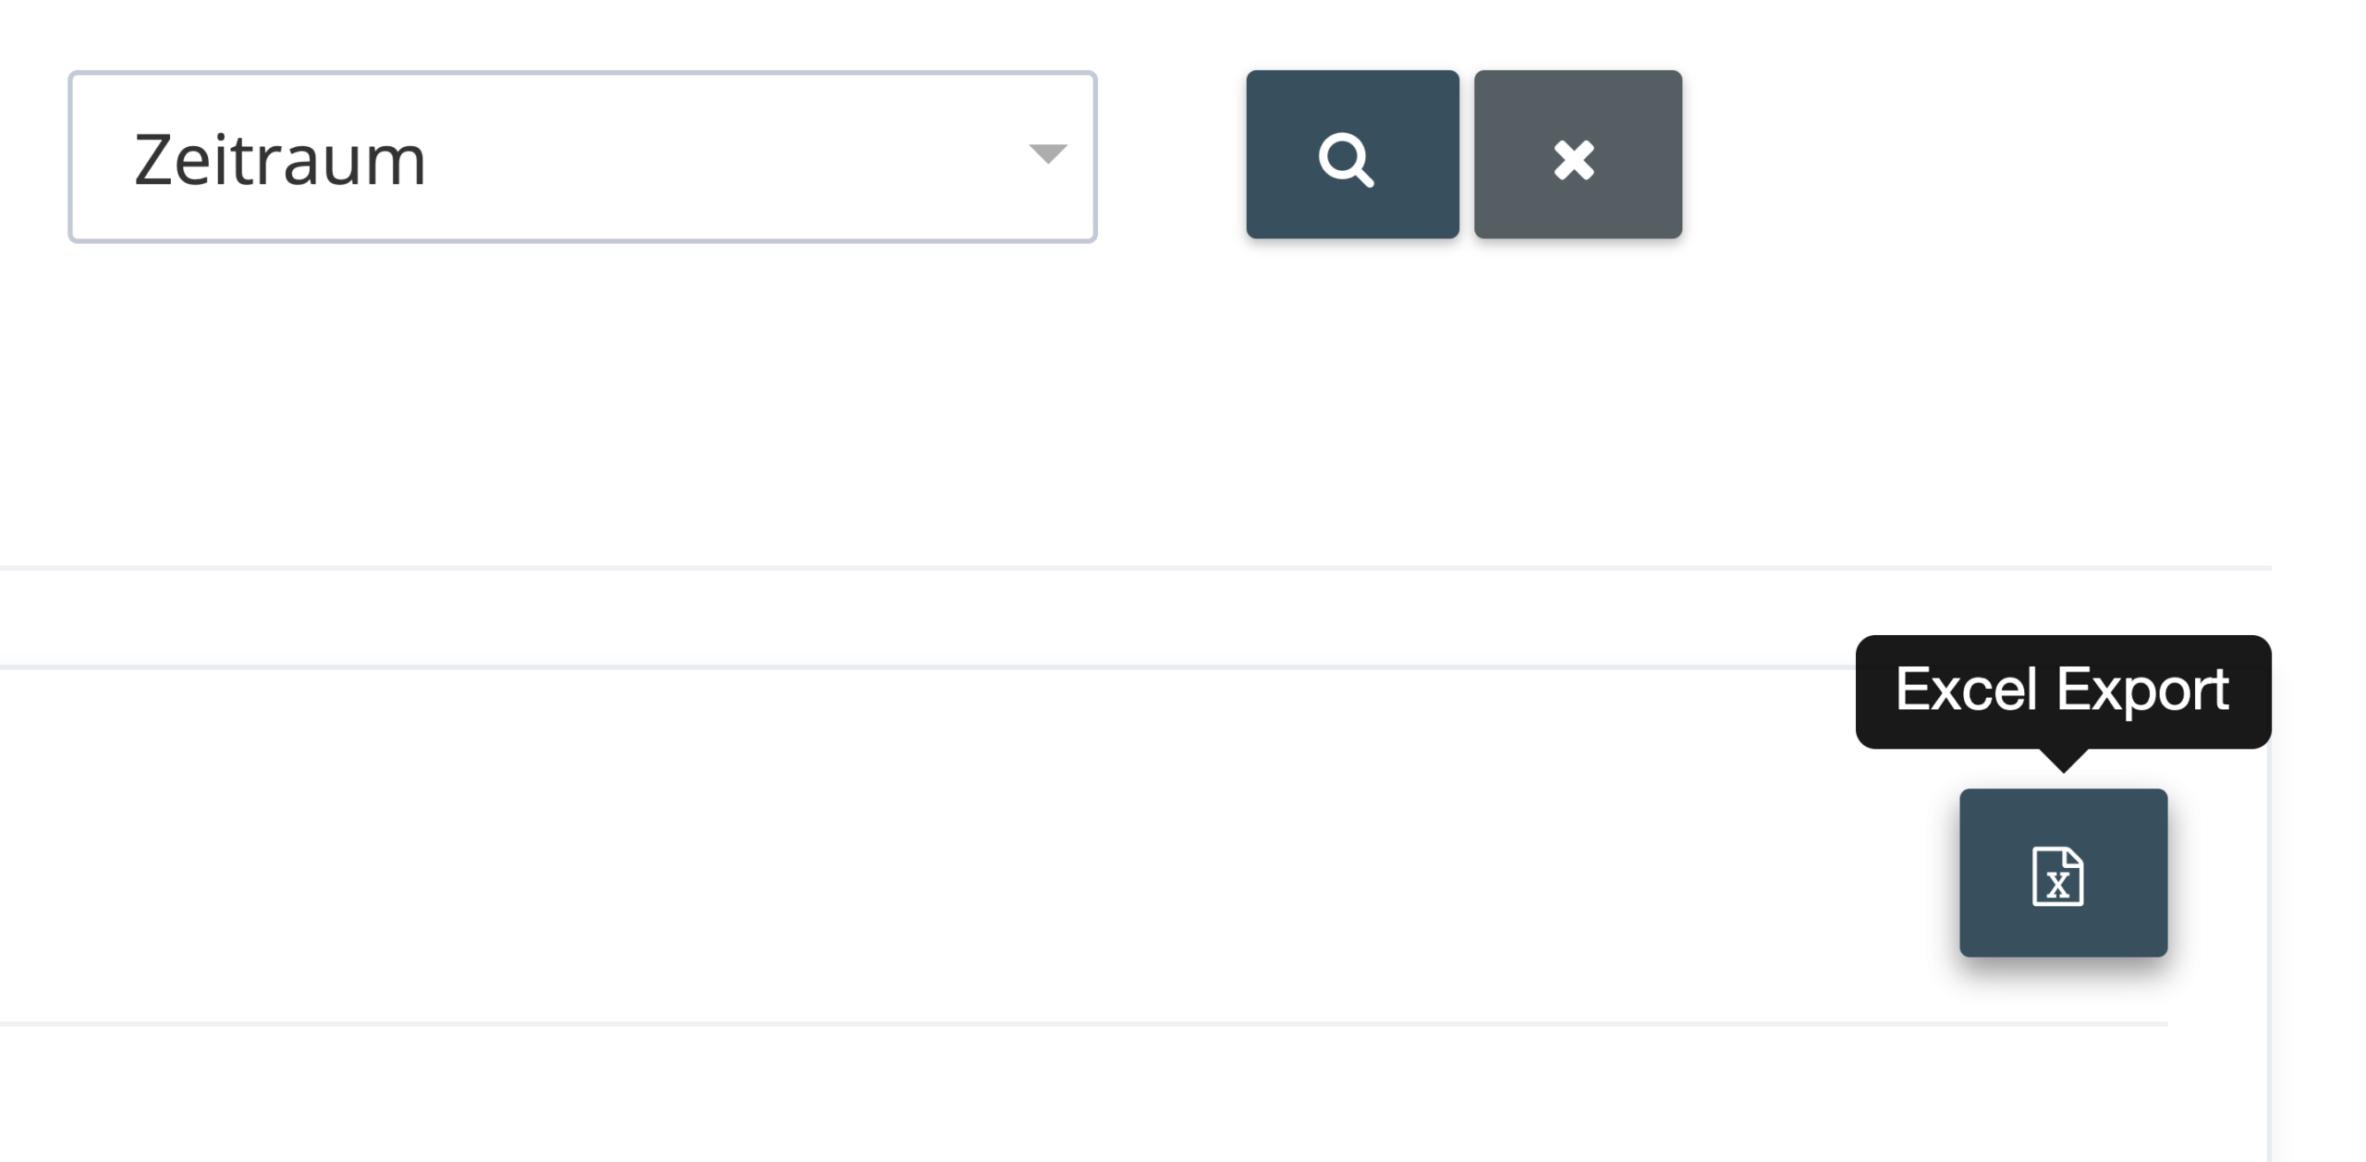Cancel the filter with the gray button

point(1578,154)
